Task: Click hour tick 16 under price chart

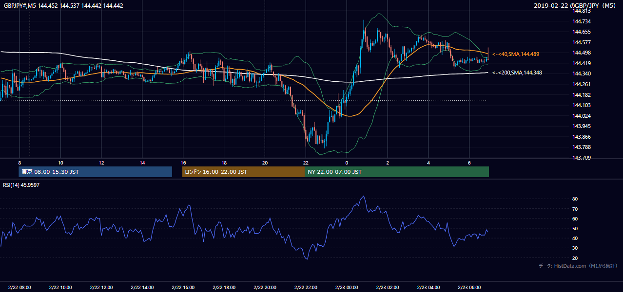Action: [x=183, y=163]
